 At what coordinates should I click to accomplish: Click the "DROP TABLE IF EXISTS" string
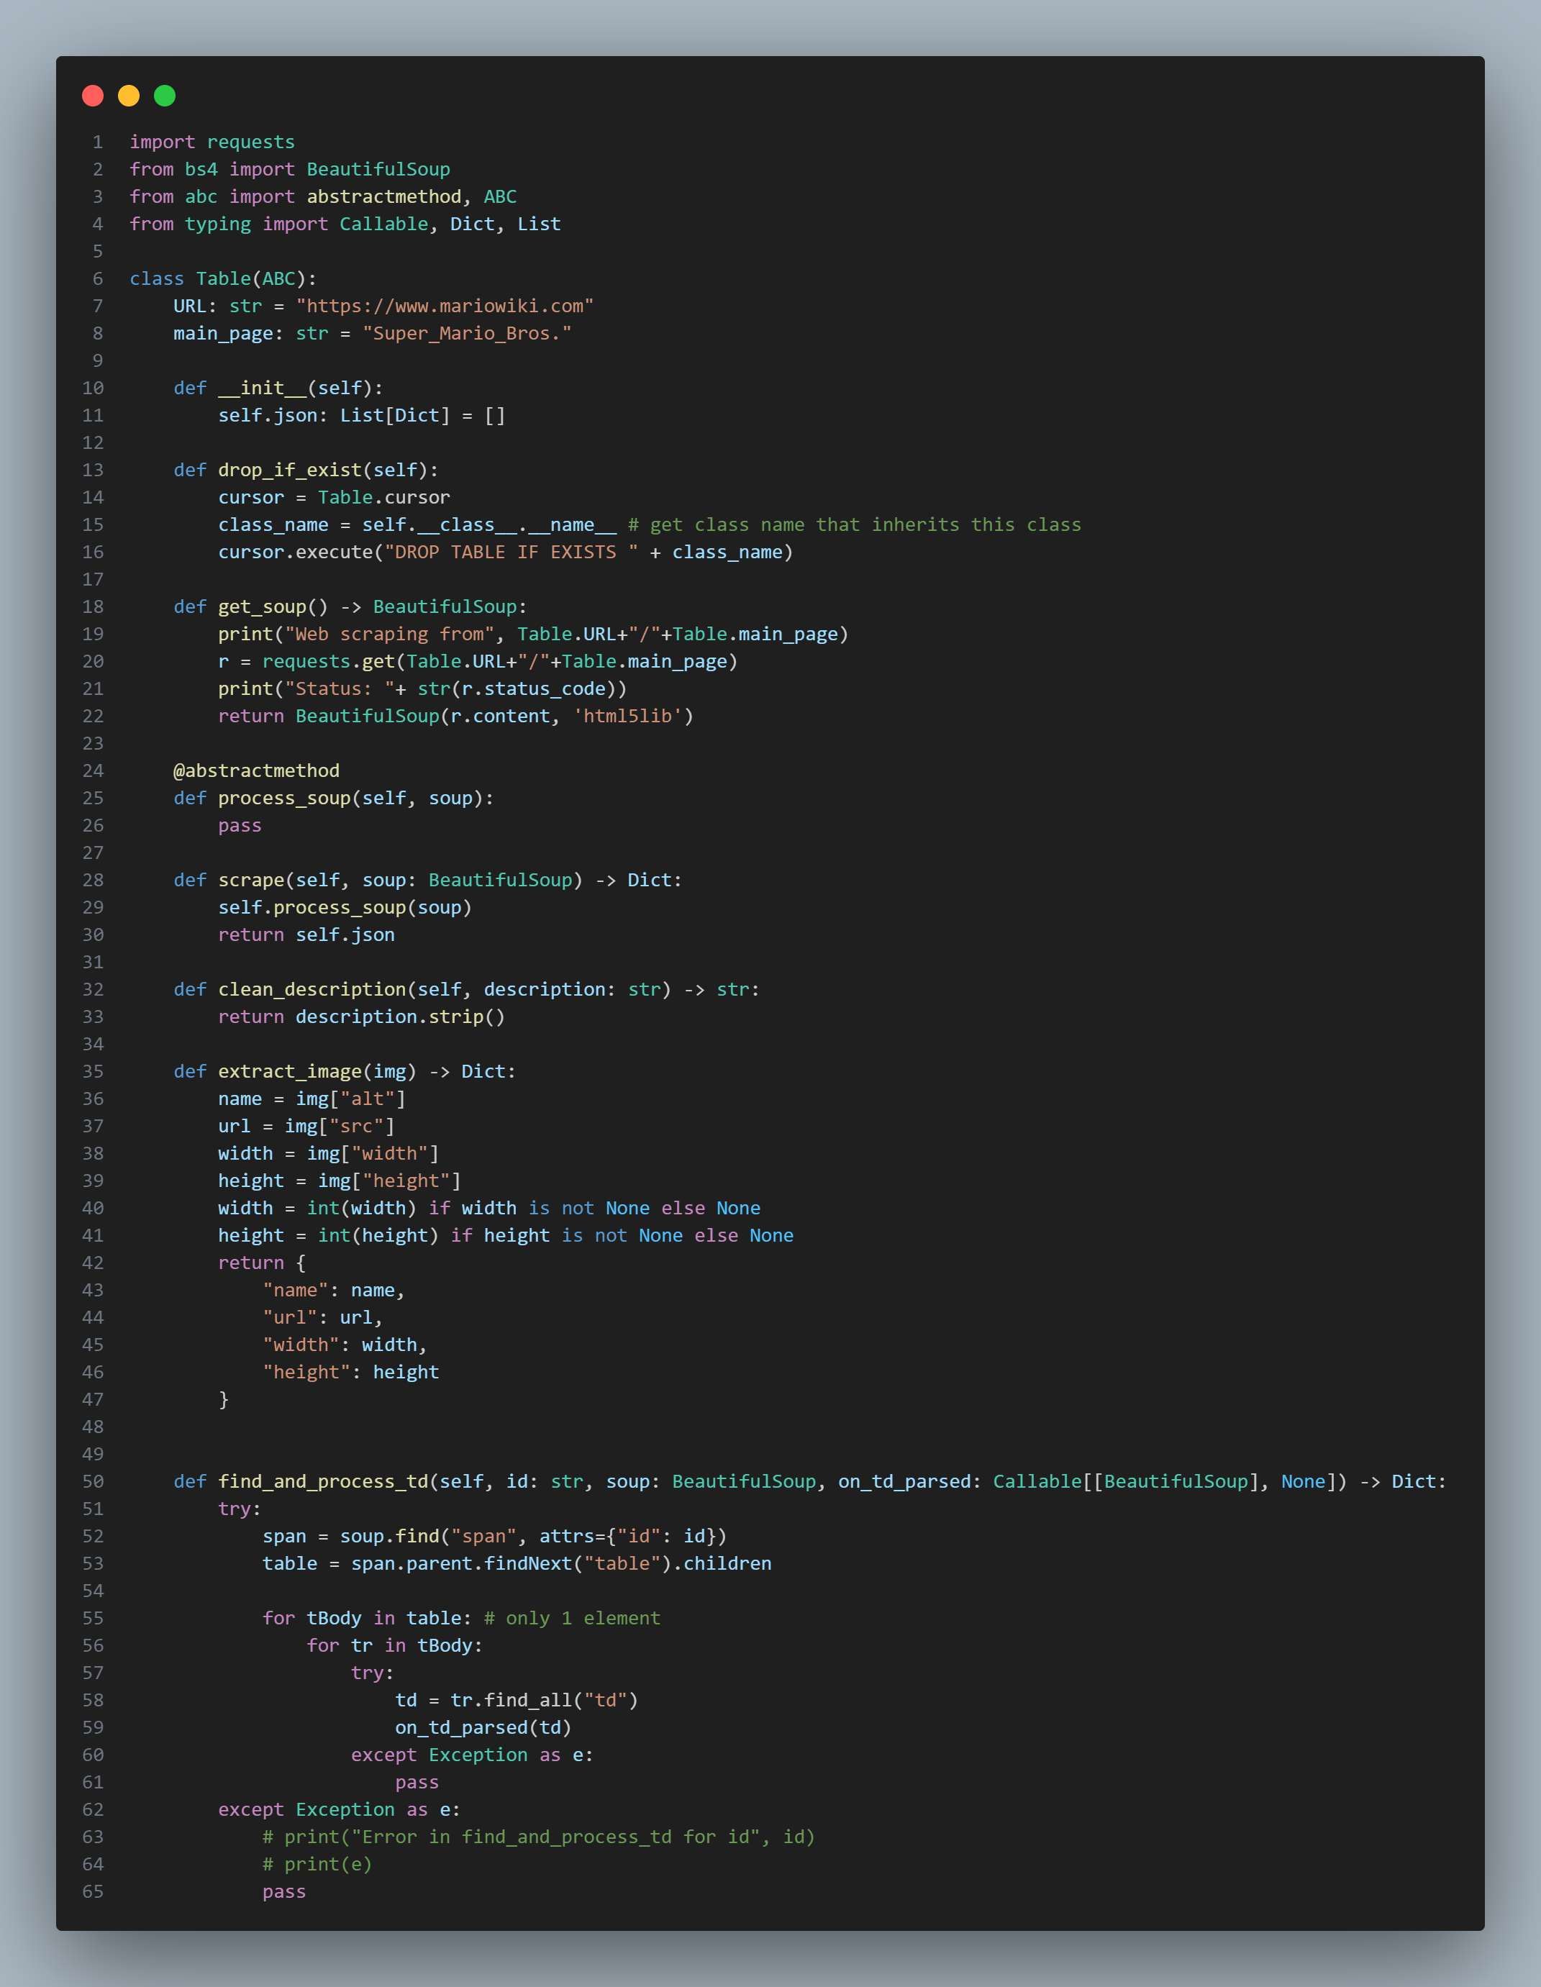[x=510, y=553]
